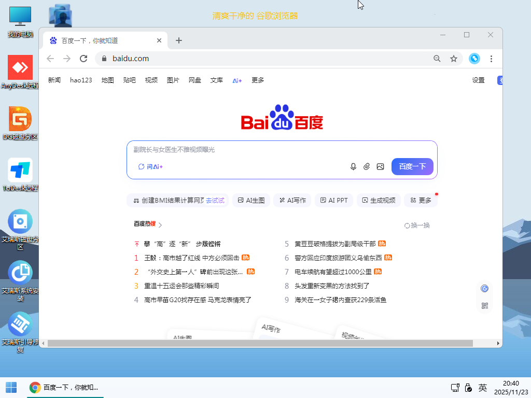Screen dimensions: 531x398
Task: Bookmark page with star icon
Action: pyautogui.click(x=454, y=59)
